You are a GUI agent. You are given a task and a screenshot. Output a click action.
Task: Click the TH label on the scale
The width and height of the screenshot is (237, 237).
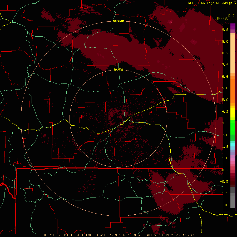click(x=226, y=205)
